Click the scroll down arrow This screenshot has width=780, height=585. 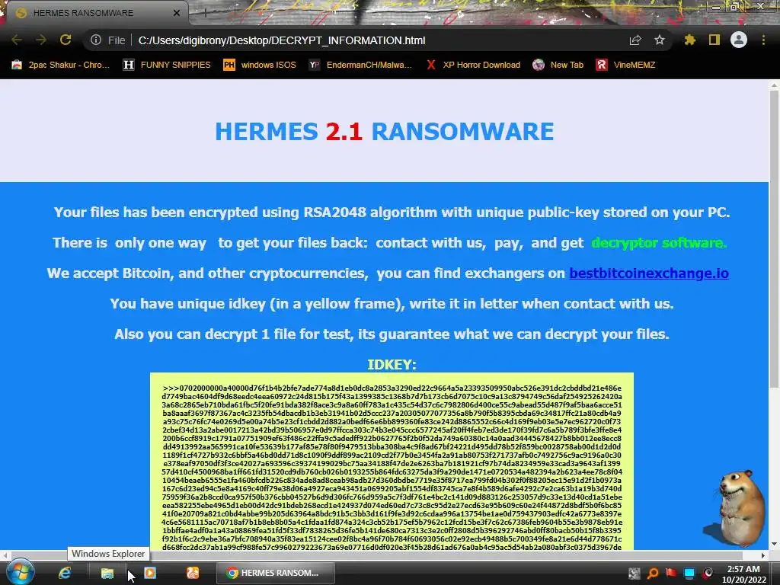(x=774, y=544)
